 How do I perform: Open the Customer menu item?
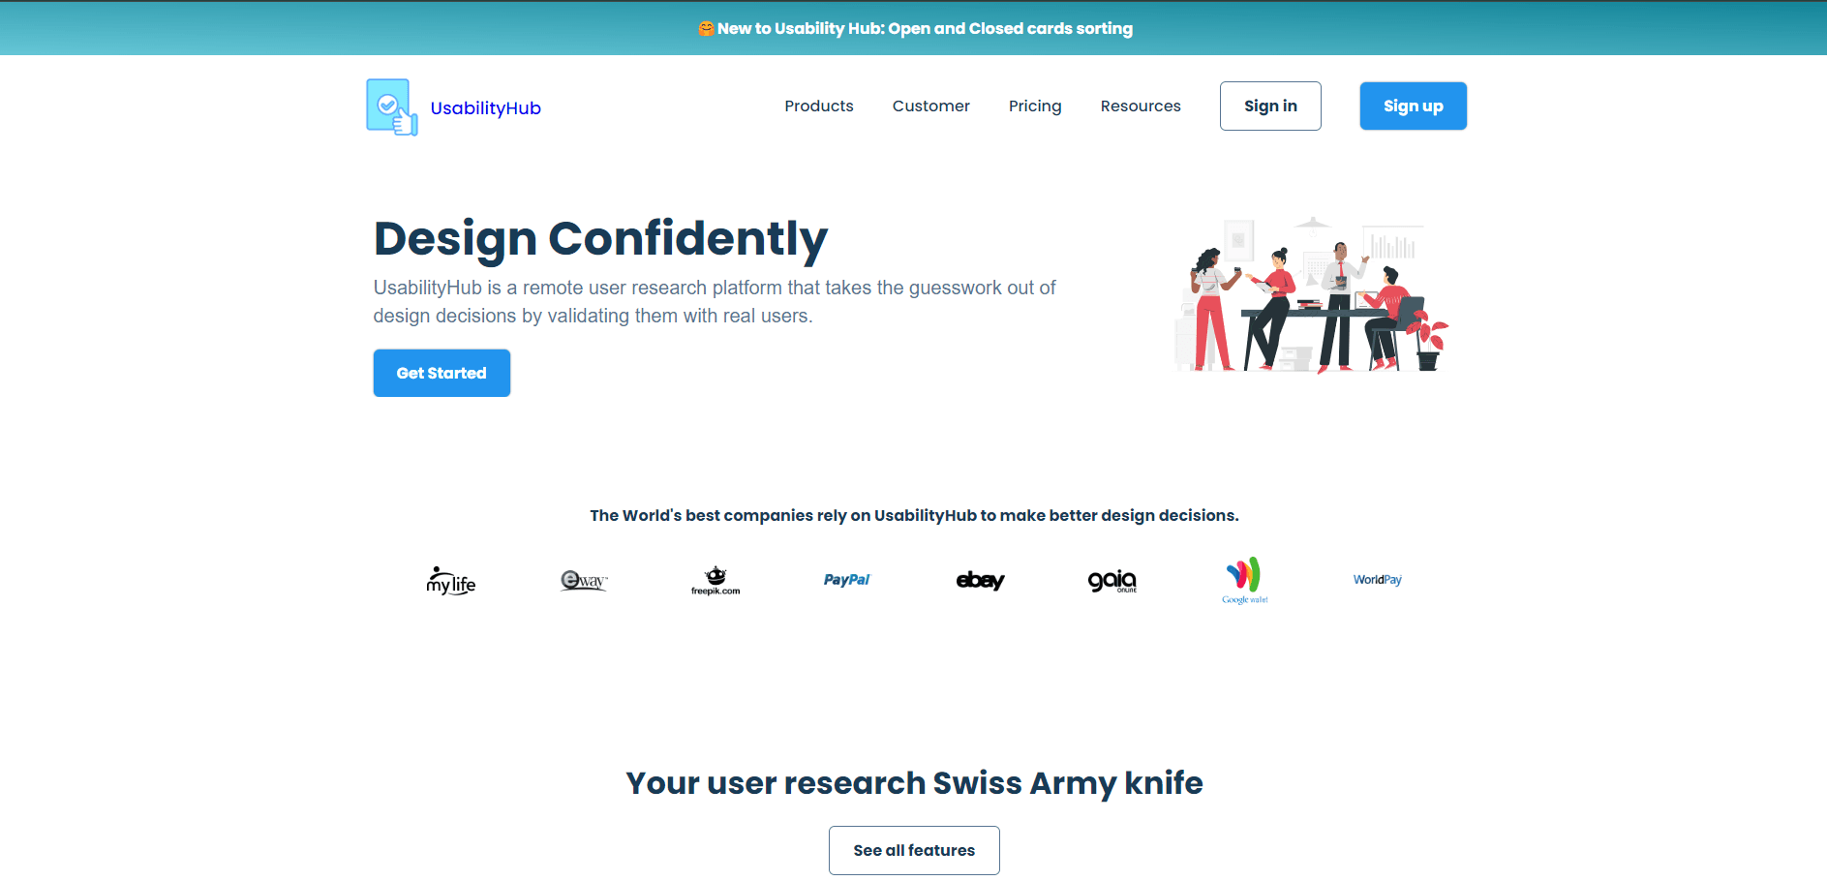(x=930, y=106)
